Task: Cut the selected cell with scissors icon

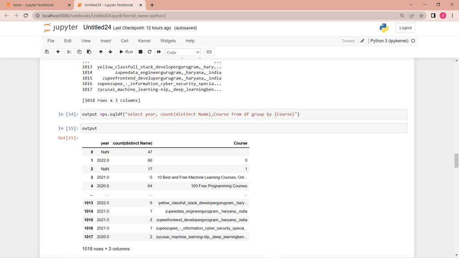Action: click(x=68, y=52)
